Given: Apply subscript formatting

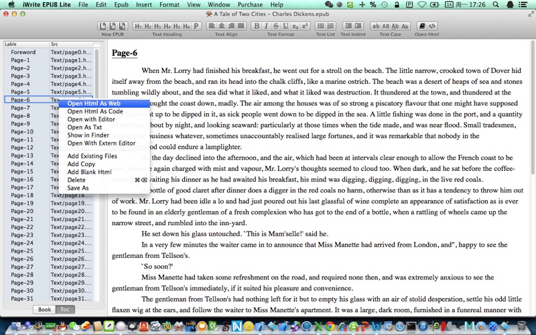Looking at the screenshot, I should pyautogui.click(x=295, y=26).
